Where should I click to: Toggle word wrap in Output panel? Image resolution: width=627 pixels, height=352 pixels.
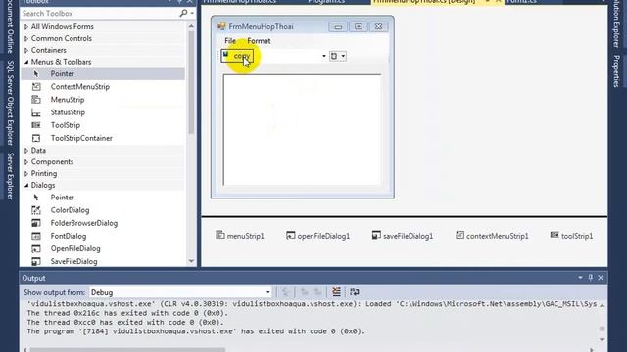[x=355, y=292]
